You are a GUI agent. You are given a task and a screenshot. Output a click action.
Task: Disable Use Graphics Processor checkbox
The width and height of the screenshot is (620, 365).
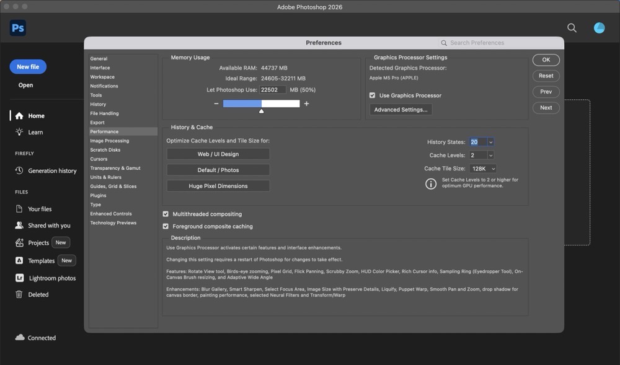372,95
